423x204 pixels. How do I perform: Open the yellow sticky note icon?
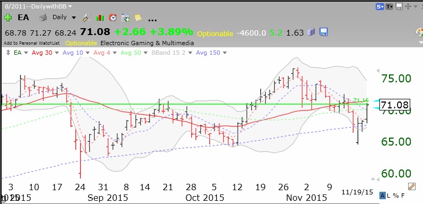[138, 18]
